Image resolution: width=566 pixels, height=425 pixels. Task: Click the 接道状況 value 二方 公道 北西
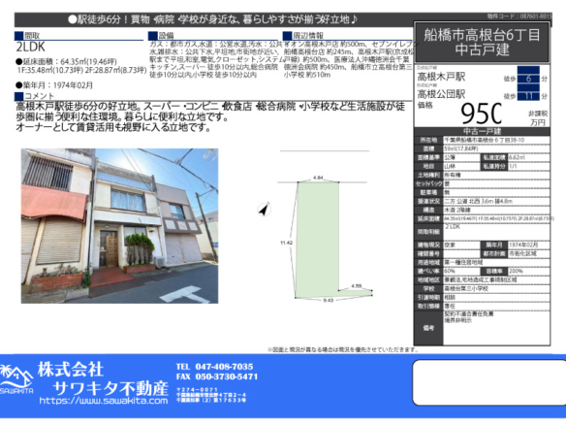pos(478,201)
